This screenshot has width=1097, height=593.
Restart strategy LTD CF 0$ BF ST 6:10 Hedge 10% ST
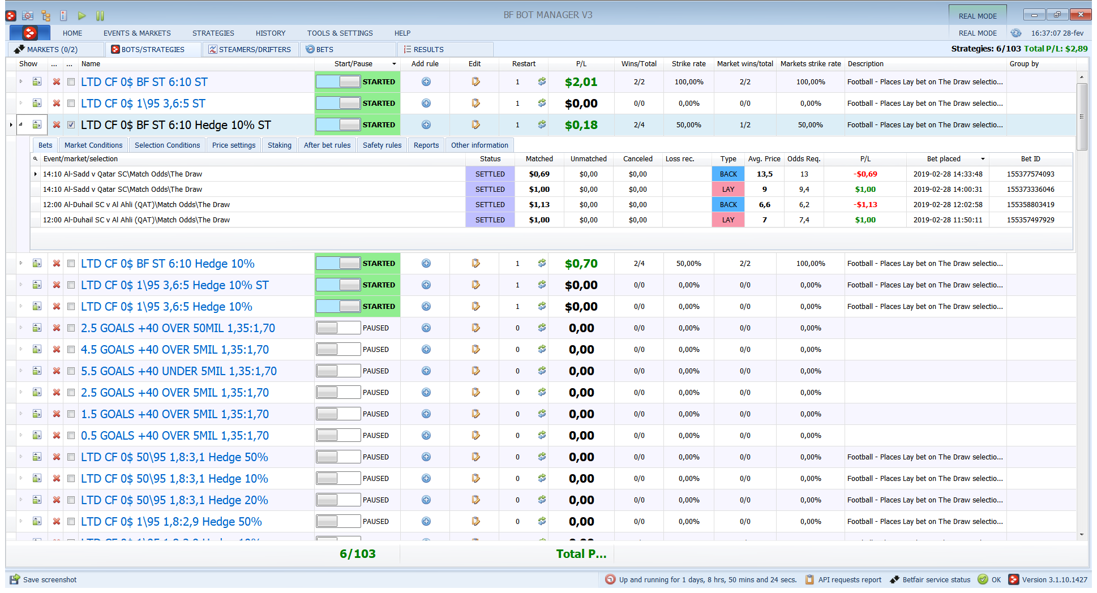click(x=542, y=124)
